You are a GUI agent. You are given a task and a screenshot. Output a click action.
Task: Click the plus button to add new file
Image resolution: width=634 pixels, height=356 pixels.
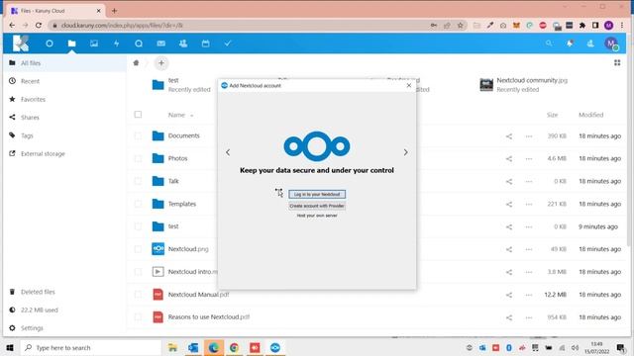point(161,63)
